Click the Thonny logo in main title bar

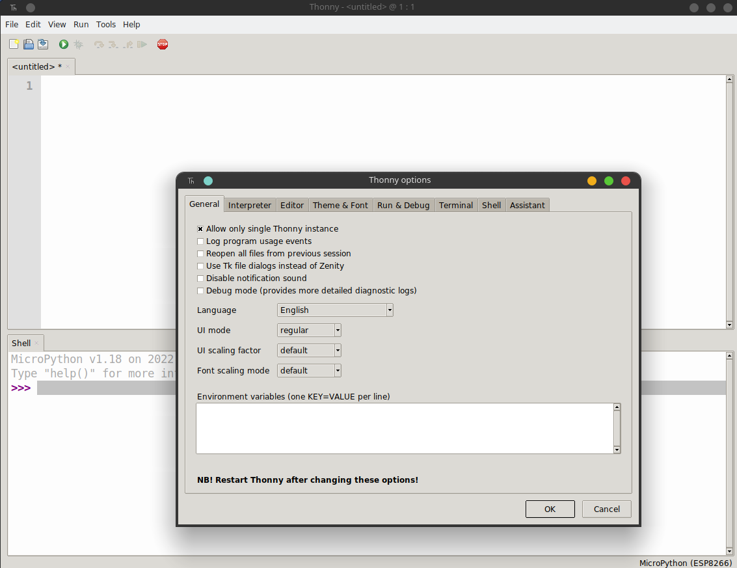[x=14, y=8]
